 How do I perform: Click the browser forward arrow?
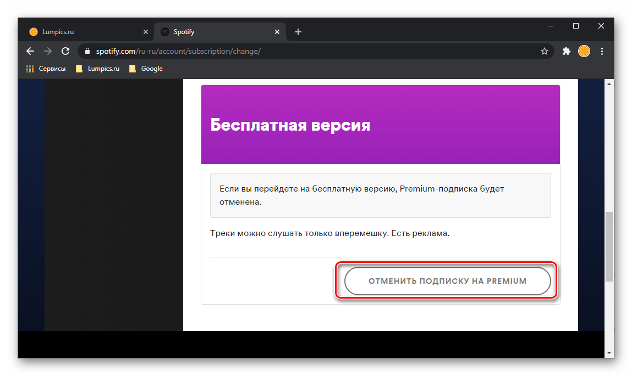47,51
